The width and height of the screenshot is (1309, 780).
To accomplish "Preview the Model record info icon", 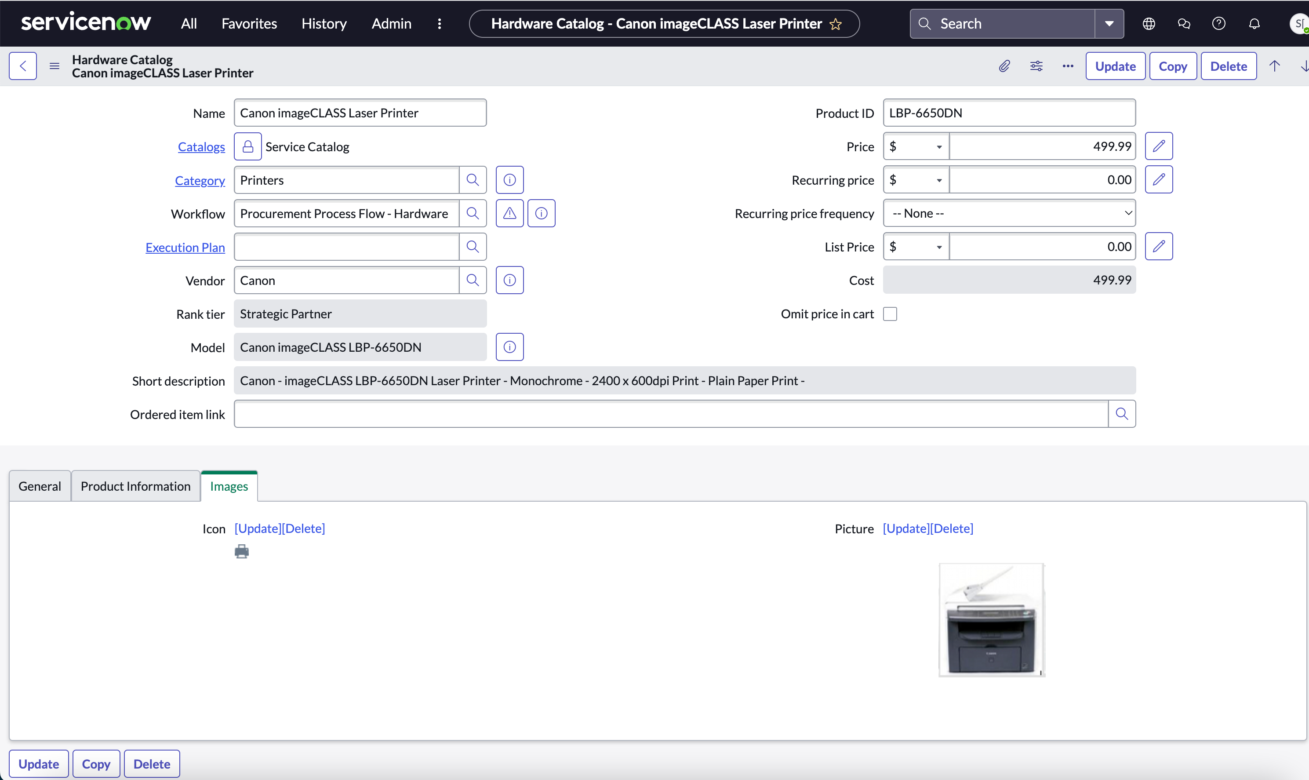I will (509, 347).
